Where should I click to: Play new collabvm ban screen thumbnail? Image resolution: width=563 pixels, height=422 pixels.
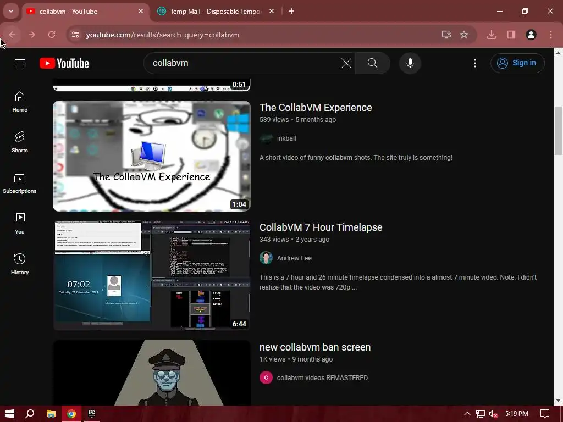click(152, 373)
